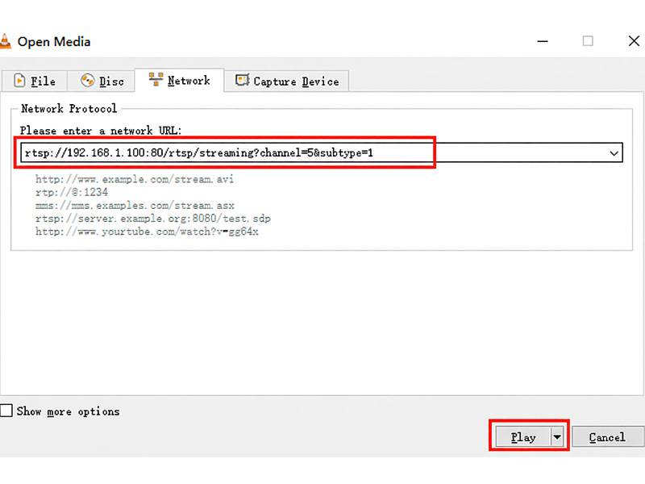Viewport: 645px width, 484px height.
Task: Click the 'Please enter a network URL' label
Action: 101,131
